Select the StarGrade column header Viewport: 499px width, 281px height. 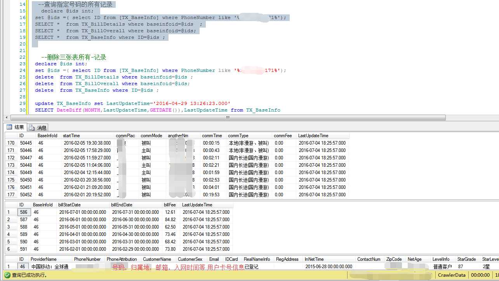tap(469, 259)
